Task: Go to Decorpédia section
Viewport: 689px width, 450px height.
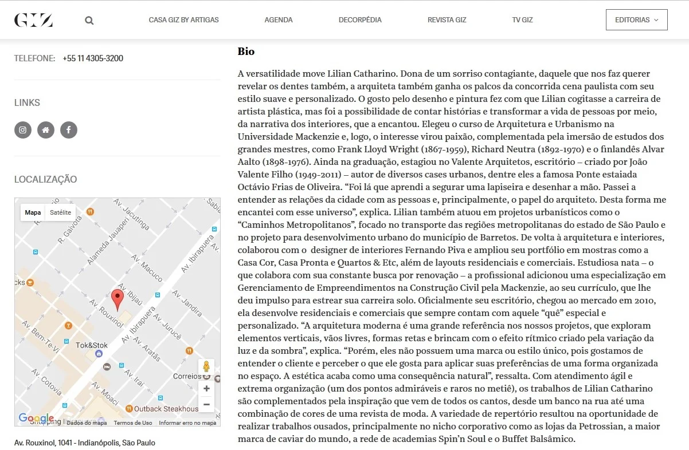Action: point(360,20)
